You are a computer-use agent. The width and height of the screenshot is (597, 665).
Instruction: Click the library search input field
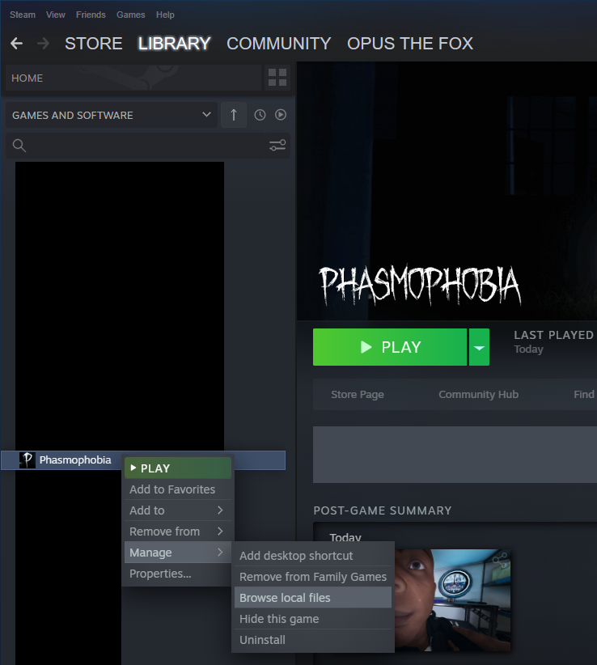tap(136, 146)
